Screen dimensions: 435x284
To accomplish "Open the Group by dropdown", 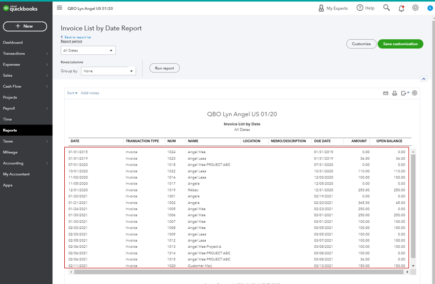I will 109,71.
